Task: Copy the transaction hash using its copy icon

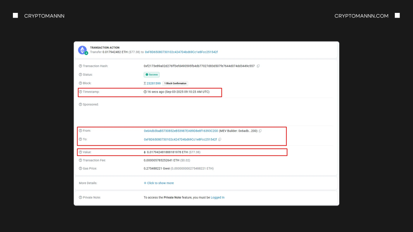Action: click(258, 66)
